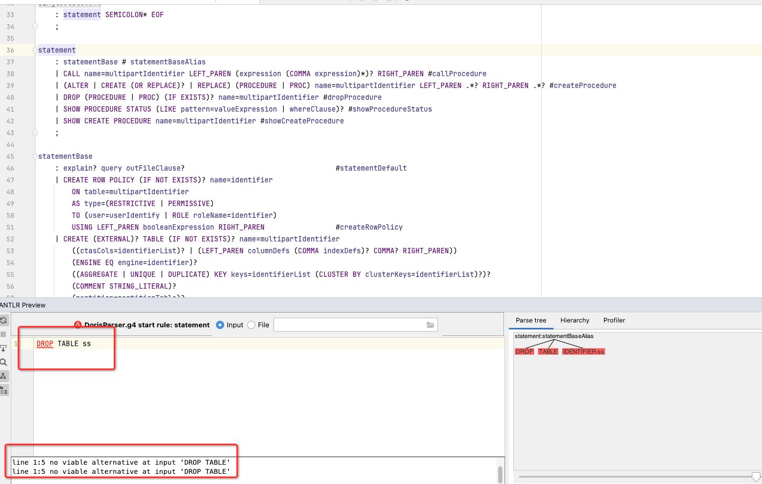Select the TABLE node in parse tree
The height and width of the screenshot is (484, 762).
click(548, 351)
